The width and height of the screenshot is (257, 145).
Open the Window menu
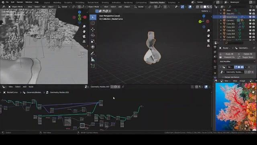29,2
